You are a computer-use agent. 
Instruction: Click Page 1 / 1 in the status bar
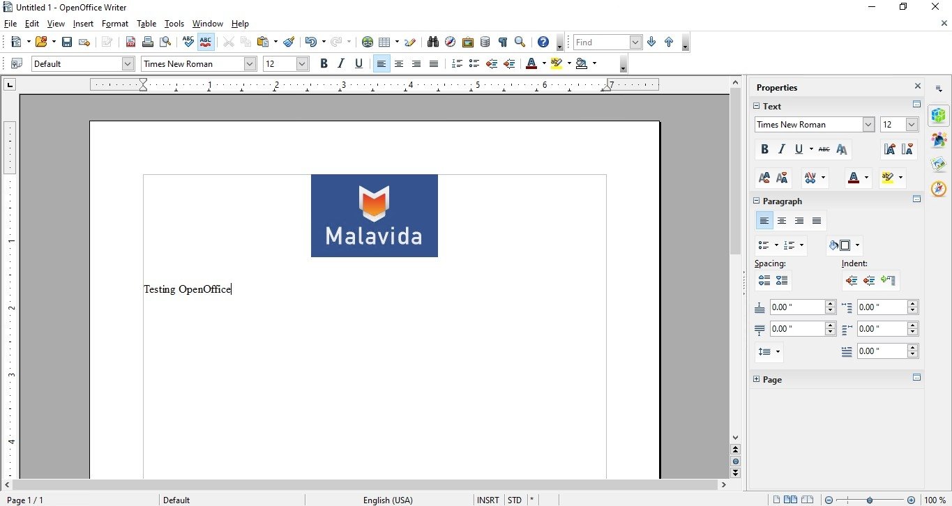pyautogui.click(x=25, y=500)
